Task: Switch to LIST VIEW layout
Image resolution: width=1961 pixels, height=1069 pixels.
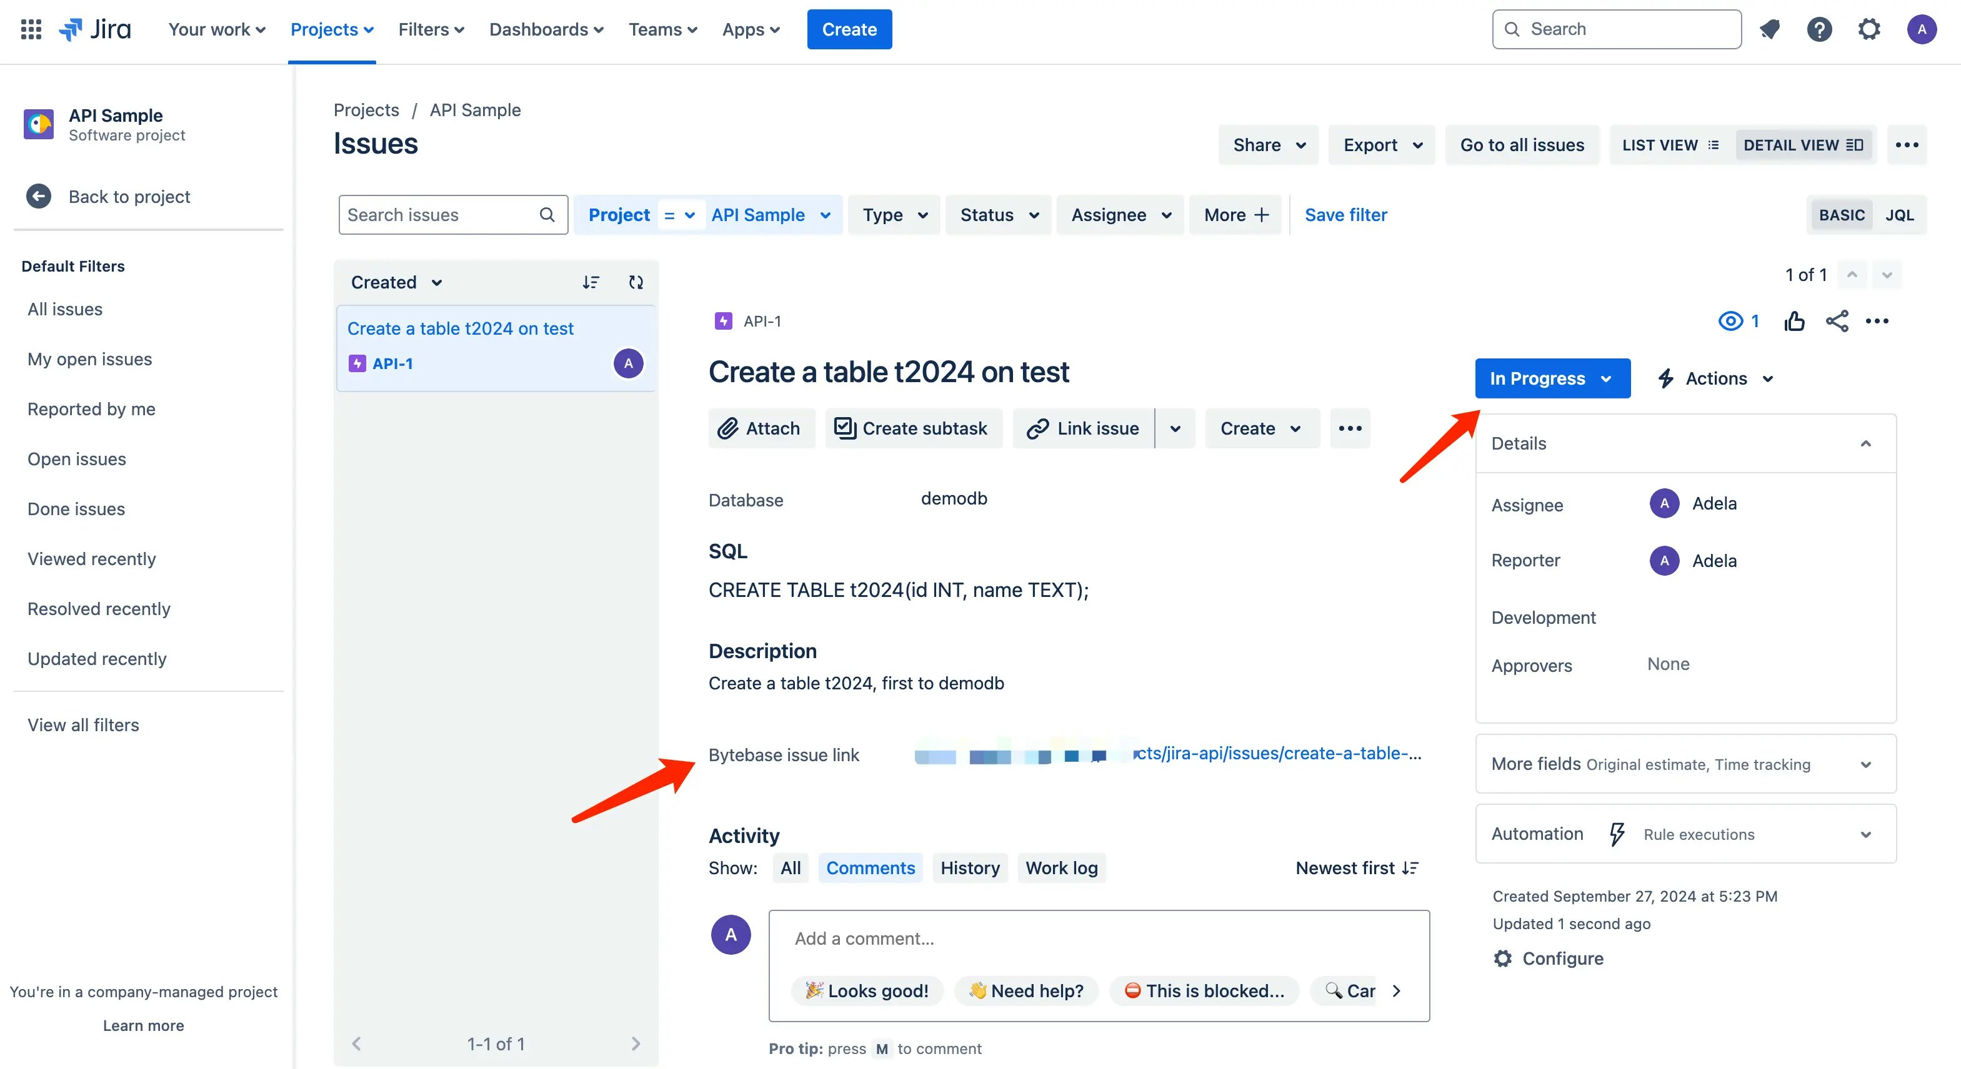Action: coord(1669,145)
